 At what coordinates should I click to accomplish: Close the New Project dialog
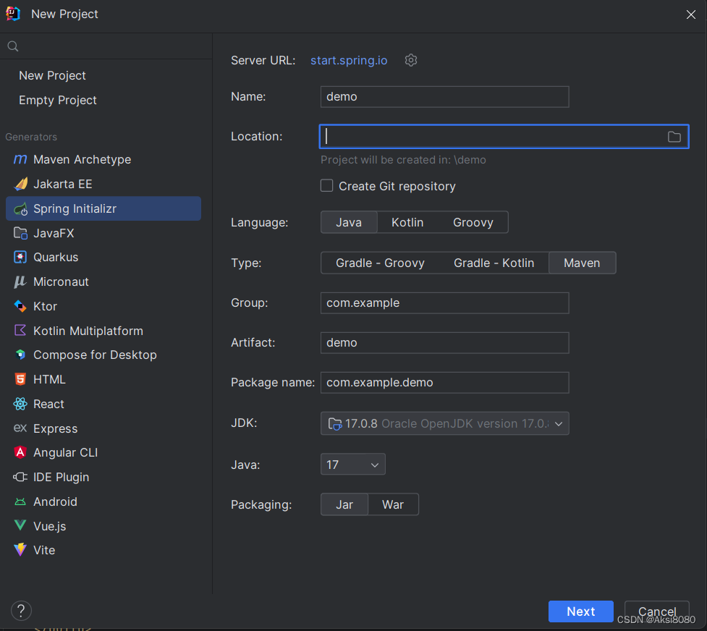691,14
